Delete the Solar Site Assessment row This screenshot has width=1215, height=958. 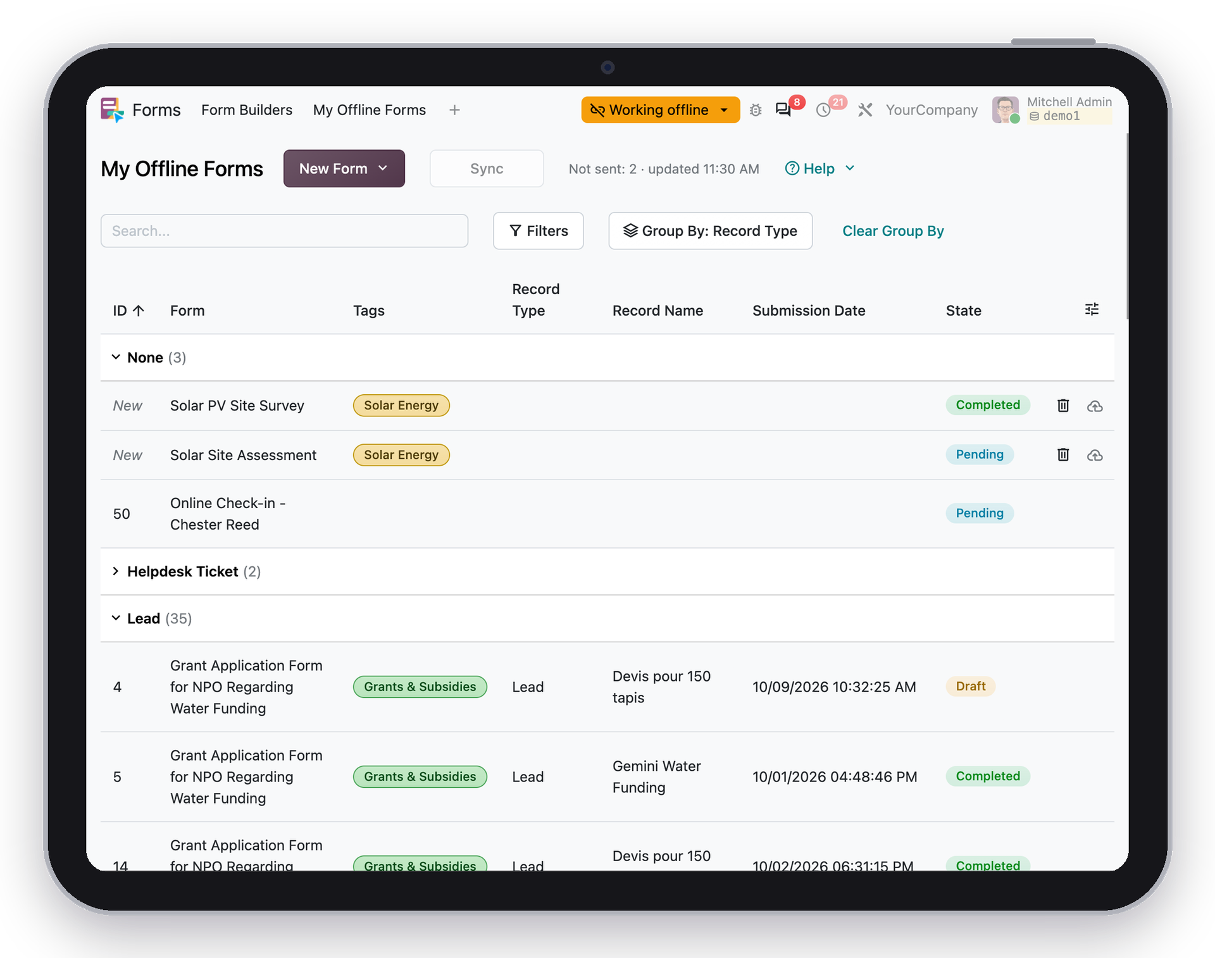1063,454
